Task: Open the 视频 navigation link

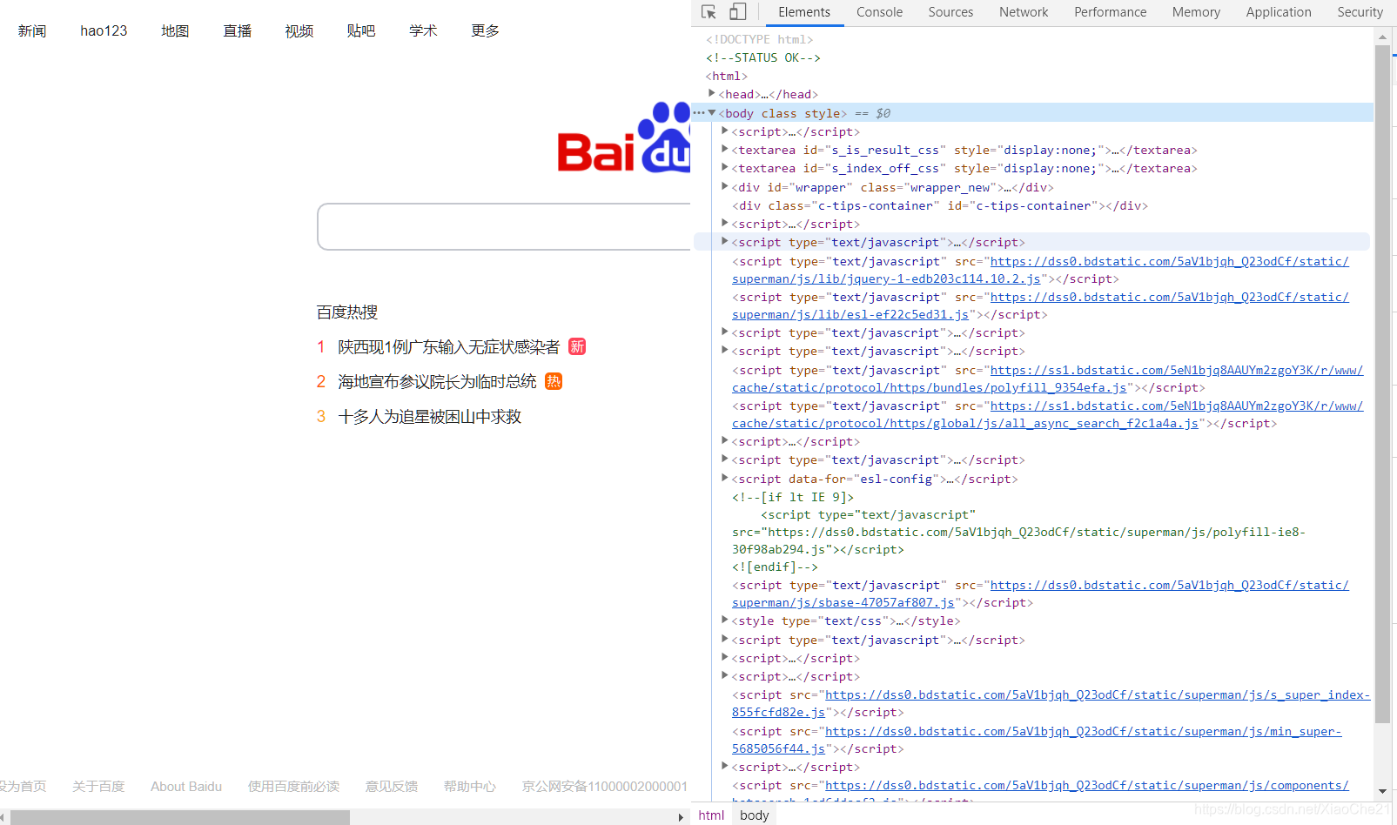Action: click(x=299, y=30)
